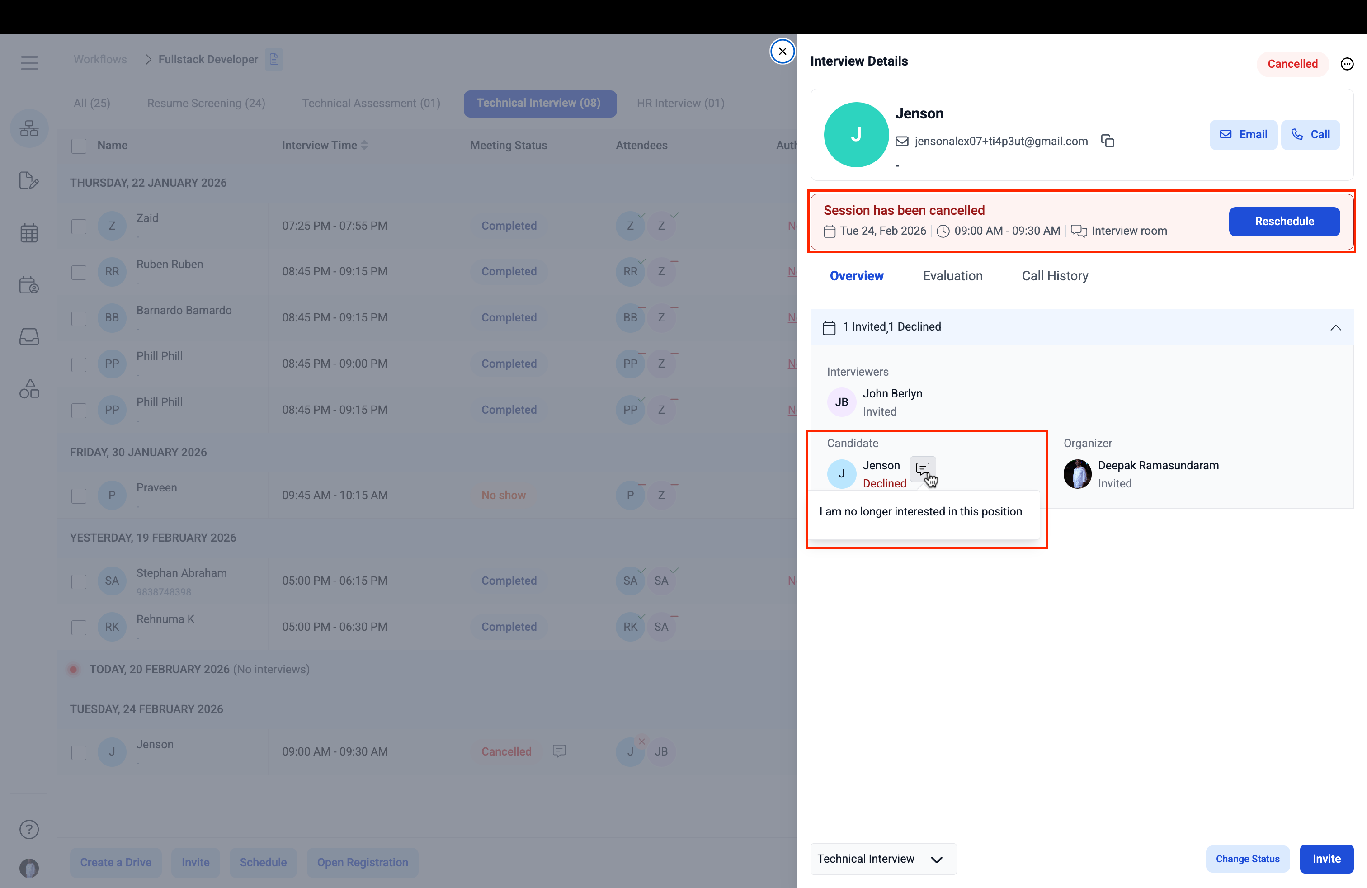
Task: Switch to the Evaluation tab
Action: point(952,276)
